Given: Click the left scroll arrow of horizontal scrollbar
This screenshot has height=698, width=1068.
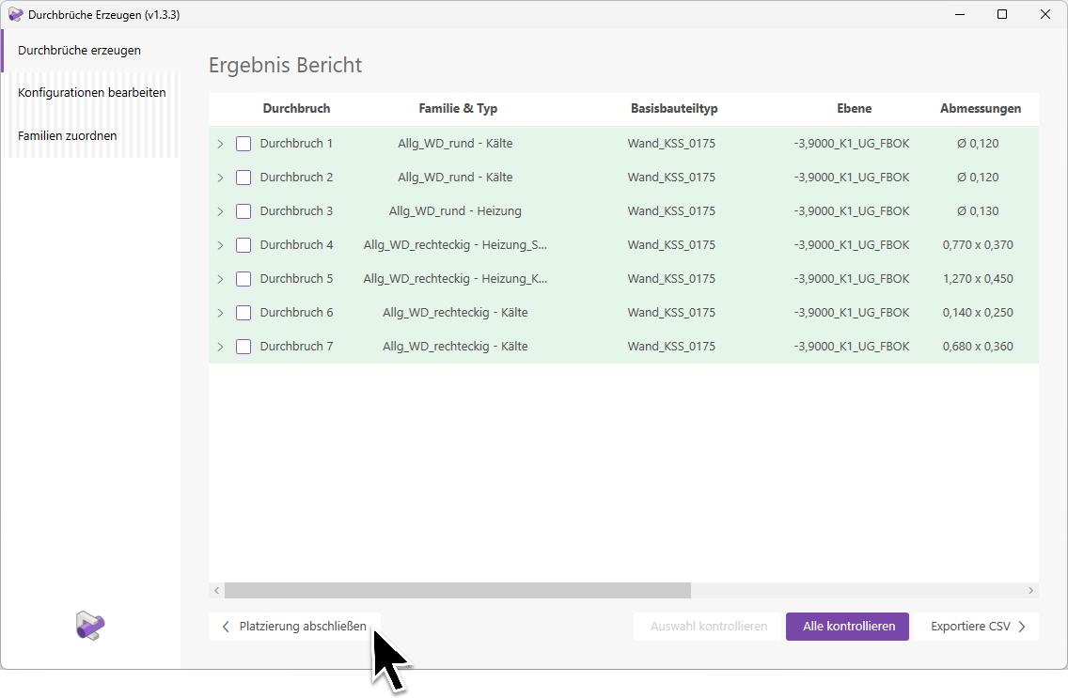Looking at the screenshot, I should pyautogui.click(x=216, y=590).
